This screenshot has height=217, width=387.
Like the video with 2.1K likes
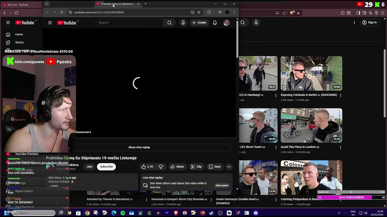coord(147,167)
